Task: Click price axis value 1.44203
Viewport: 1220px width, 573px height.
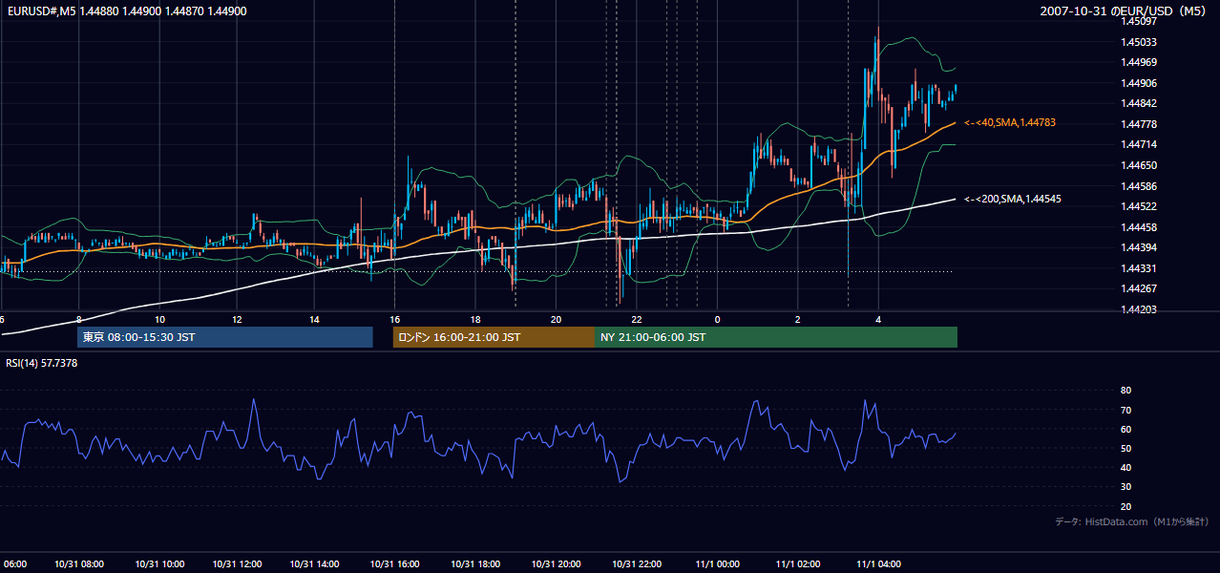Action: pos(1138,309)
